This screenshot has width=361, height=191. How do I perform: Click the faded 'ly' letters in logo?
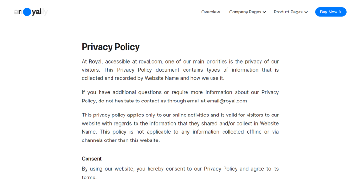45,12
